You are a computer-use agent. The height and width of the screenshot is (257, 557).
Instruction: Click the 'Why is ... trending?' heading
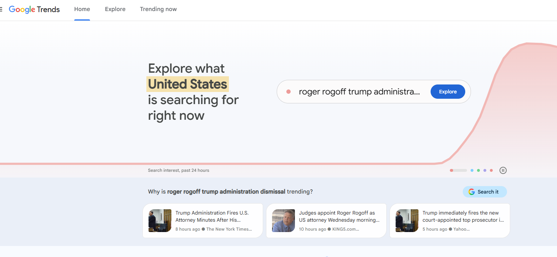pyautogui.click(x=230, y=192)
